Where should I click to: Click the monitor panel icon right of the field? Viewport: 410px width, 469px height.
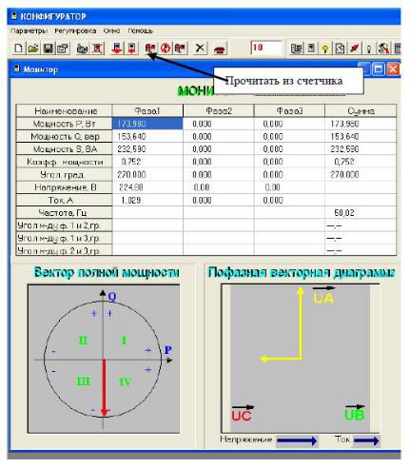297,49
